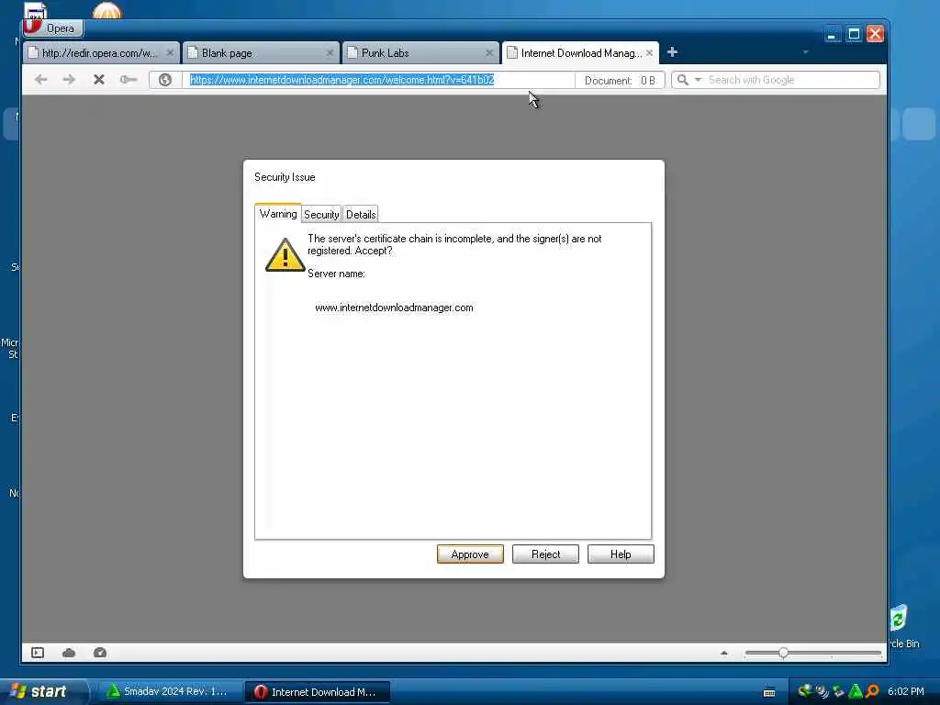Approve the certificate
Image resolution: width=940 pixels, height=705 pixels.
point(470,554)
